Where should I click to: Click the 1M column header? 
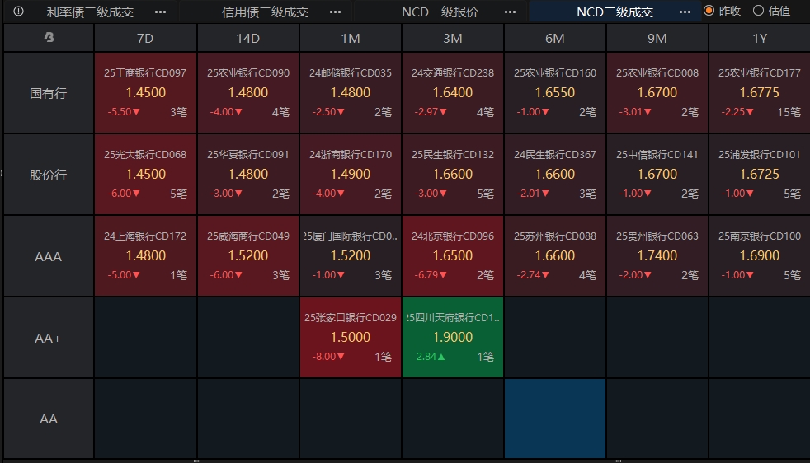click(x=351, y=38)
